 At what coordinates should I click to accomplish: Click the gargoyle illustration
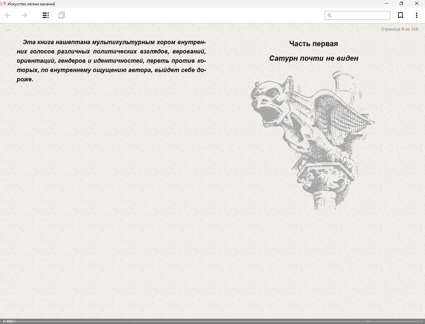point(313,139)
